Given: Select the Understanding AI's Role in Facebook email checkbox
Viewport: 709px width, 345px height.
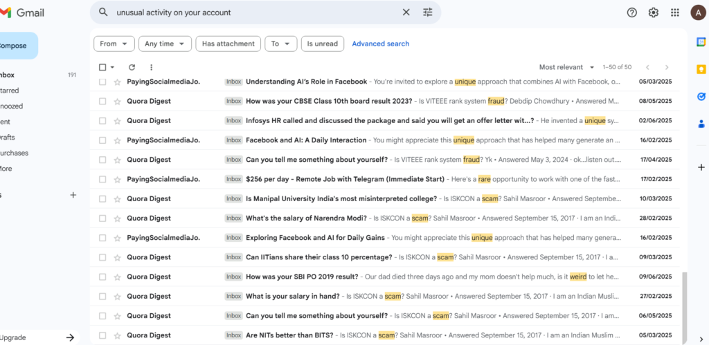Looking at the screenshot, I should (102, 82).
